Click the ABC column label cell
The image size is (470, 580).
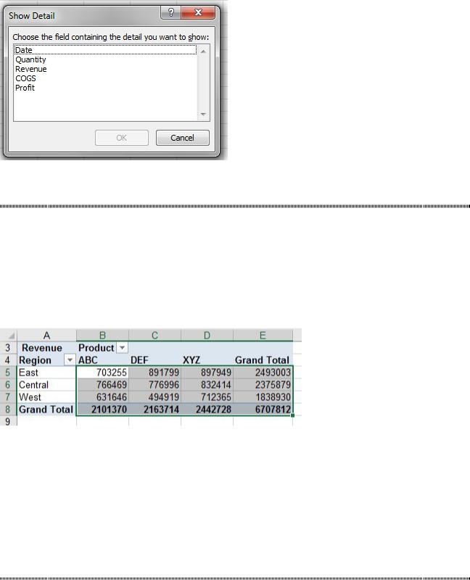tap(102, 360)
